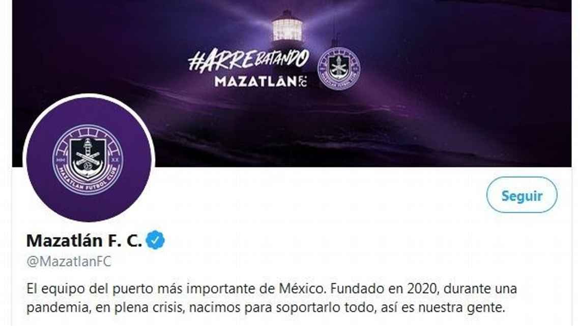
Task: Click the crossed cannons on the avatar crest
Action: tap(88, 158)
